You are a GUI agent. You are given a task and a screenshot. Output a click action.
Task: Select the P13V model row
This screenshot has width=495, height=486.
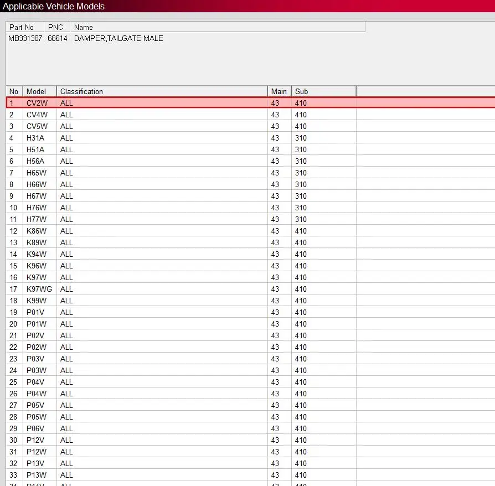click(x=251, y=463)
